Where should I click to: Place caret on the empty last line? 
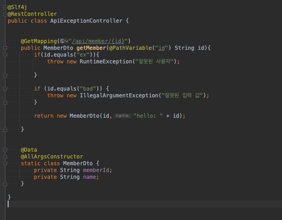coord(144,204)
